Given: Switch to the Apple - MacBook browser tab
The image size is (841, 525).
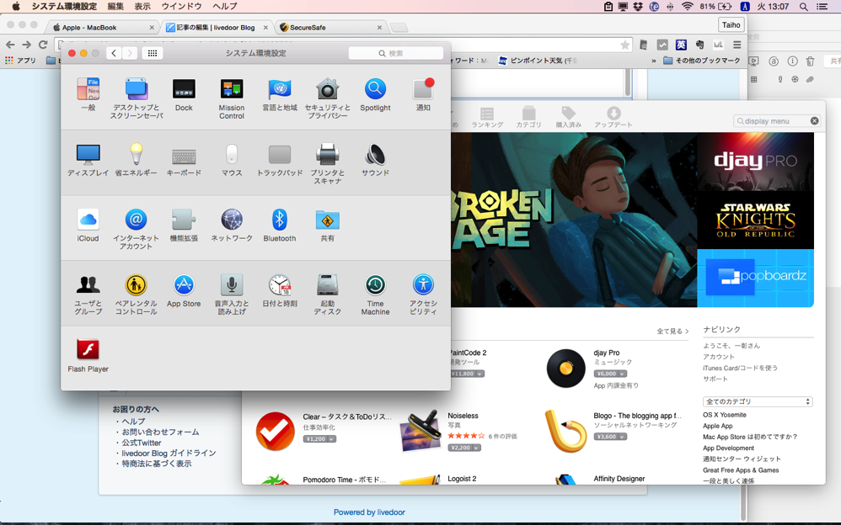Looking at the screenshot, I should click(x=102, y=27).
